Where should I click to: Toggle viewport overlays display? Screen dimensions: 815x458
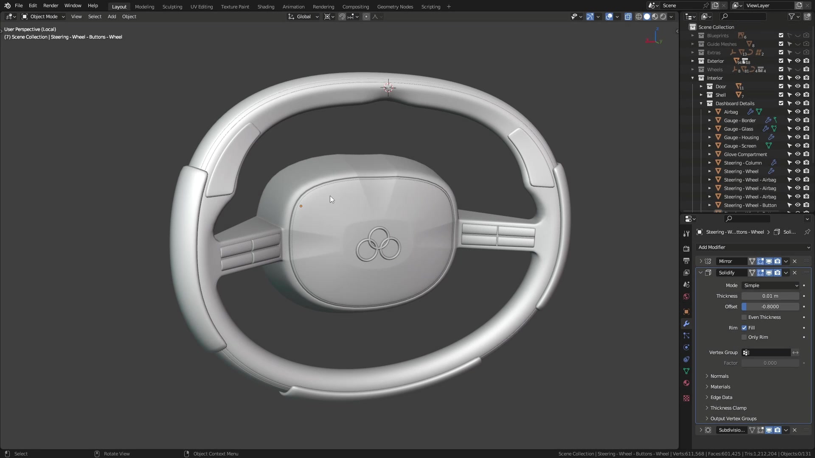tap(609, 17)
